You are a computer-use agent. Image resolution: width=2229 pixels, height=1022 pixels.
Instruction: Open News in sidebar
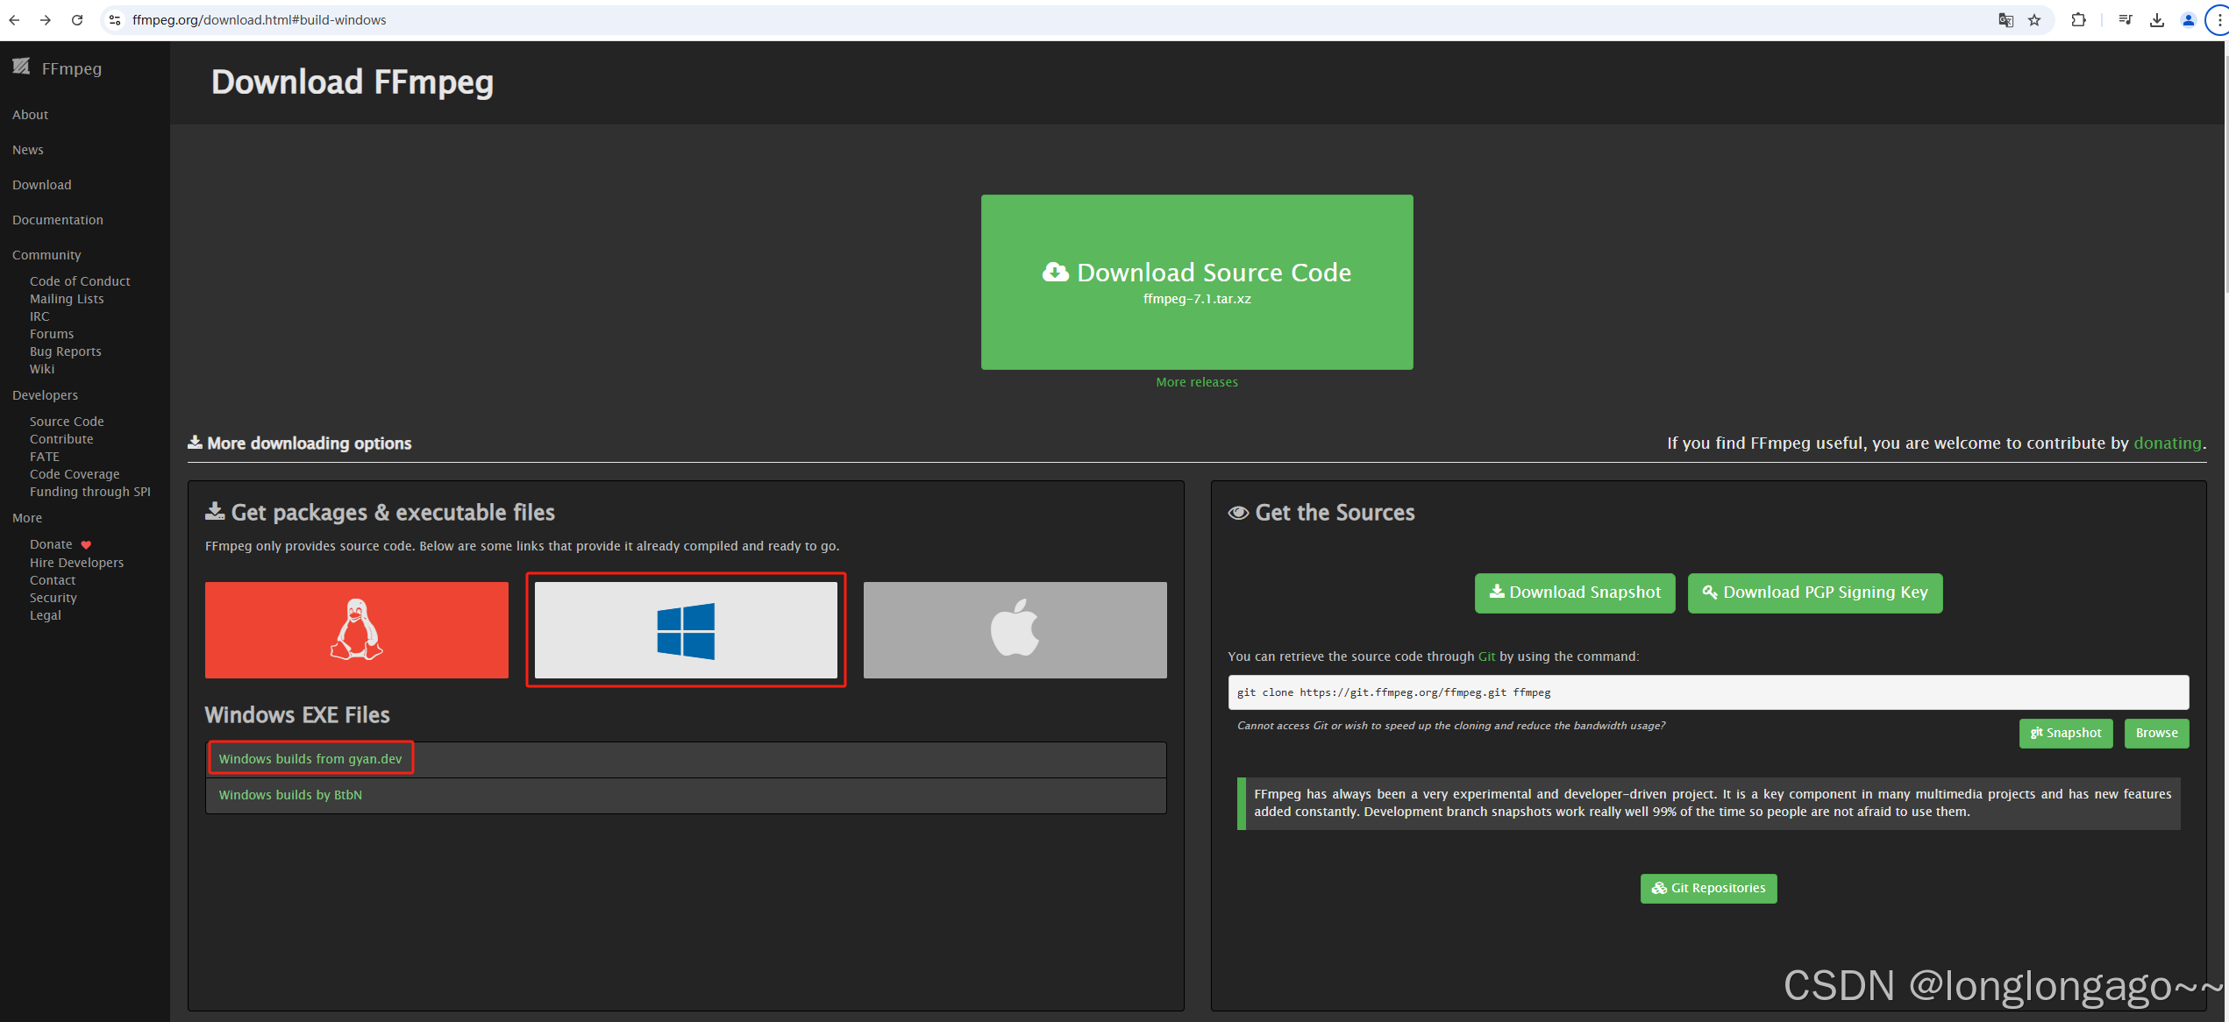pyautogui.click(x=28, y=150)
